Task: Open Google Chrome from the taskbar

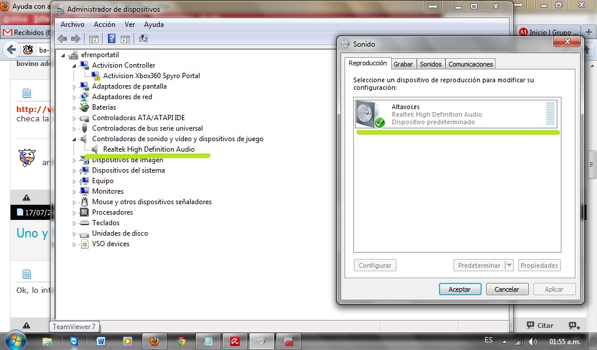Action: [181, 342]
